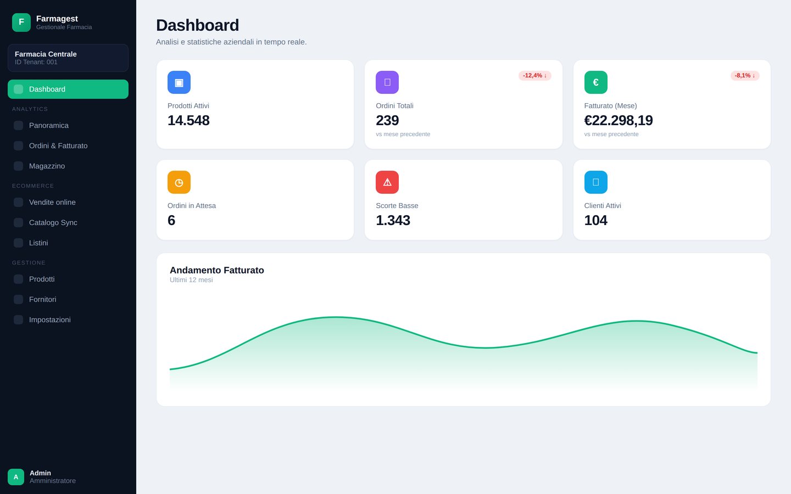Click the Farmacia Centrale tenant selector
The width and height of the screenshot is (791, 494).
[x=68, y=58]
